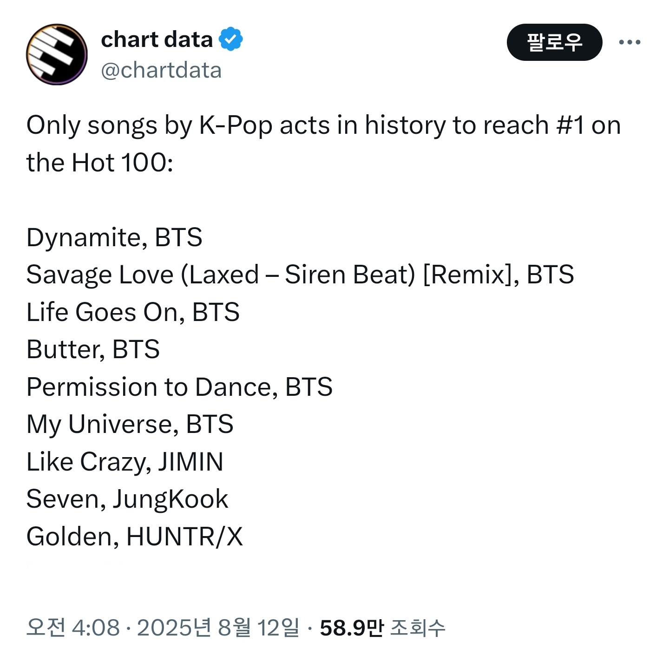This screenshot has height=655, width=669.
Task: Select the 'Golden, HUNTR/X' line
Action: (x=135, y=537)
